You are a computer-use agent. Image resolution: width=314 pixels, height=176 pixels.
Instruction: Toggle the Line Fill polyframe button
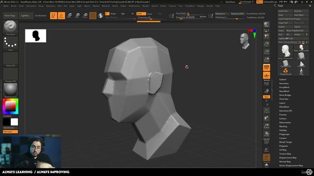(x=266, y=141)
